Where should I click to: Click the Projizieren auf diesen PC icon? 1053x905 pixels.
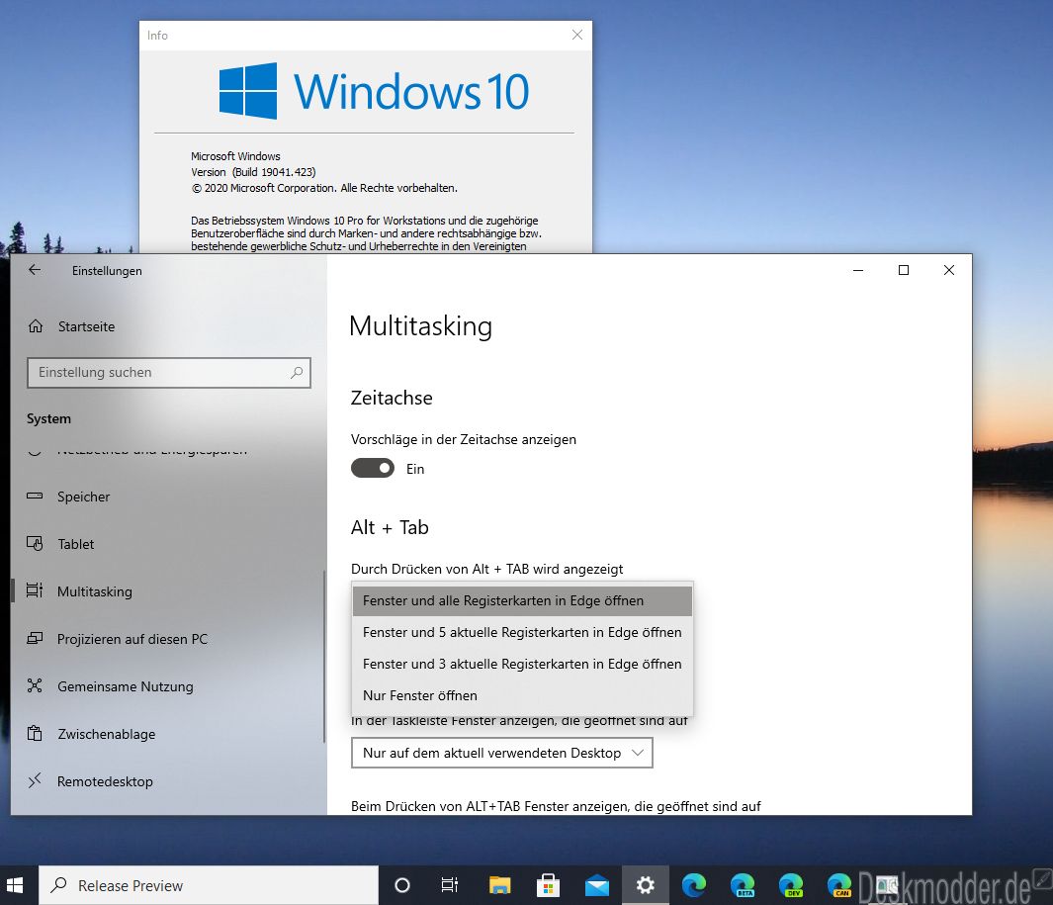(35, 638)
